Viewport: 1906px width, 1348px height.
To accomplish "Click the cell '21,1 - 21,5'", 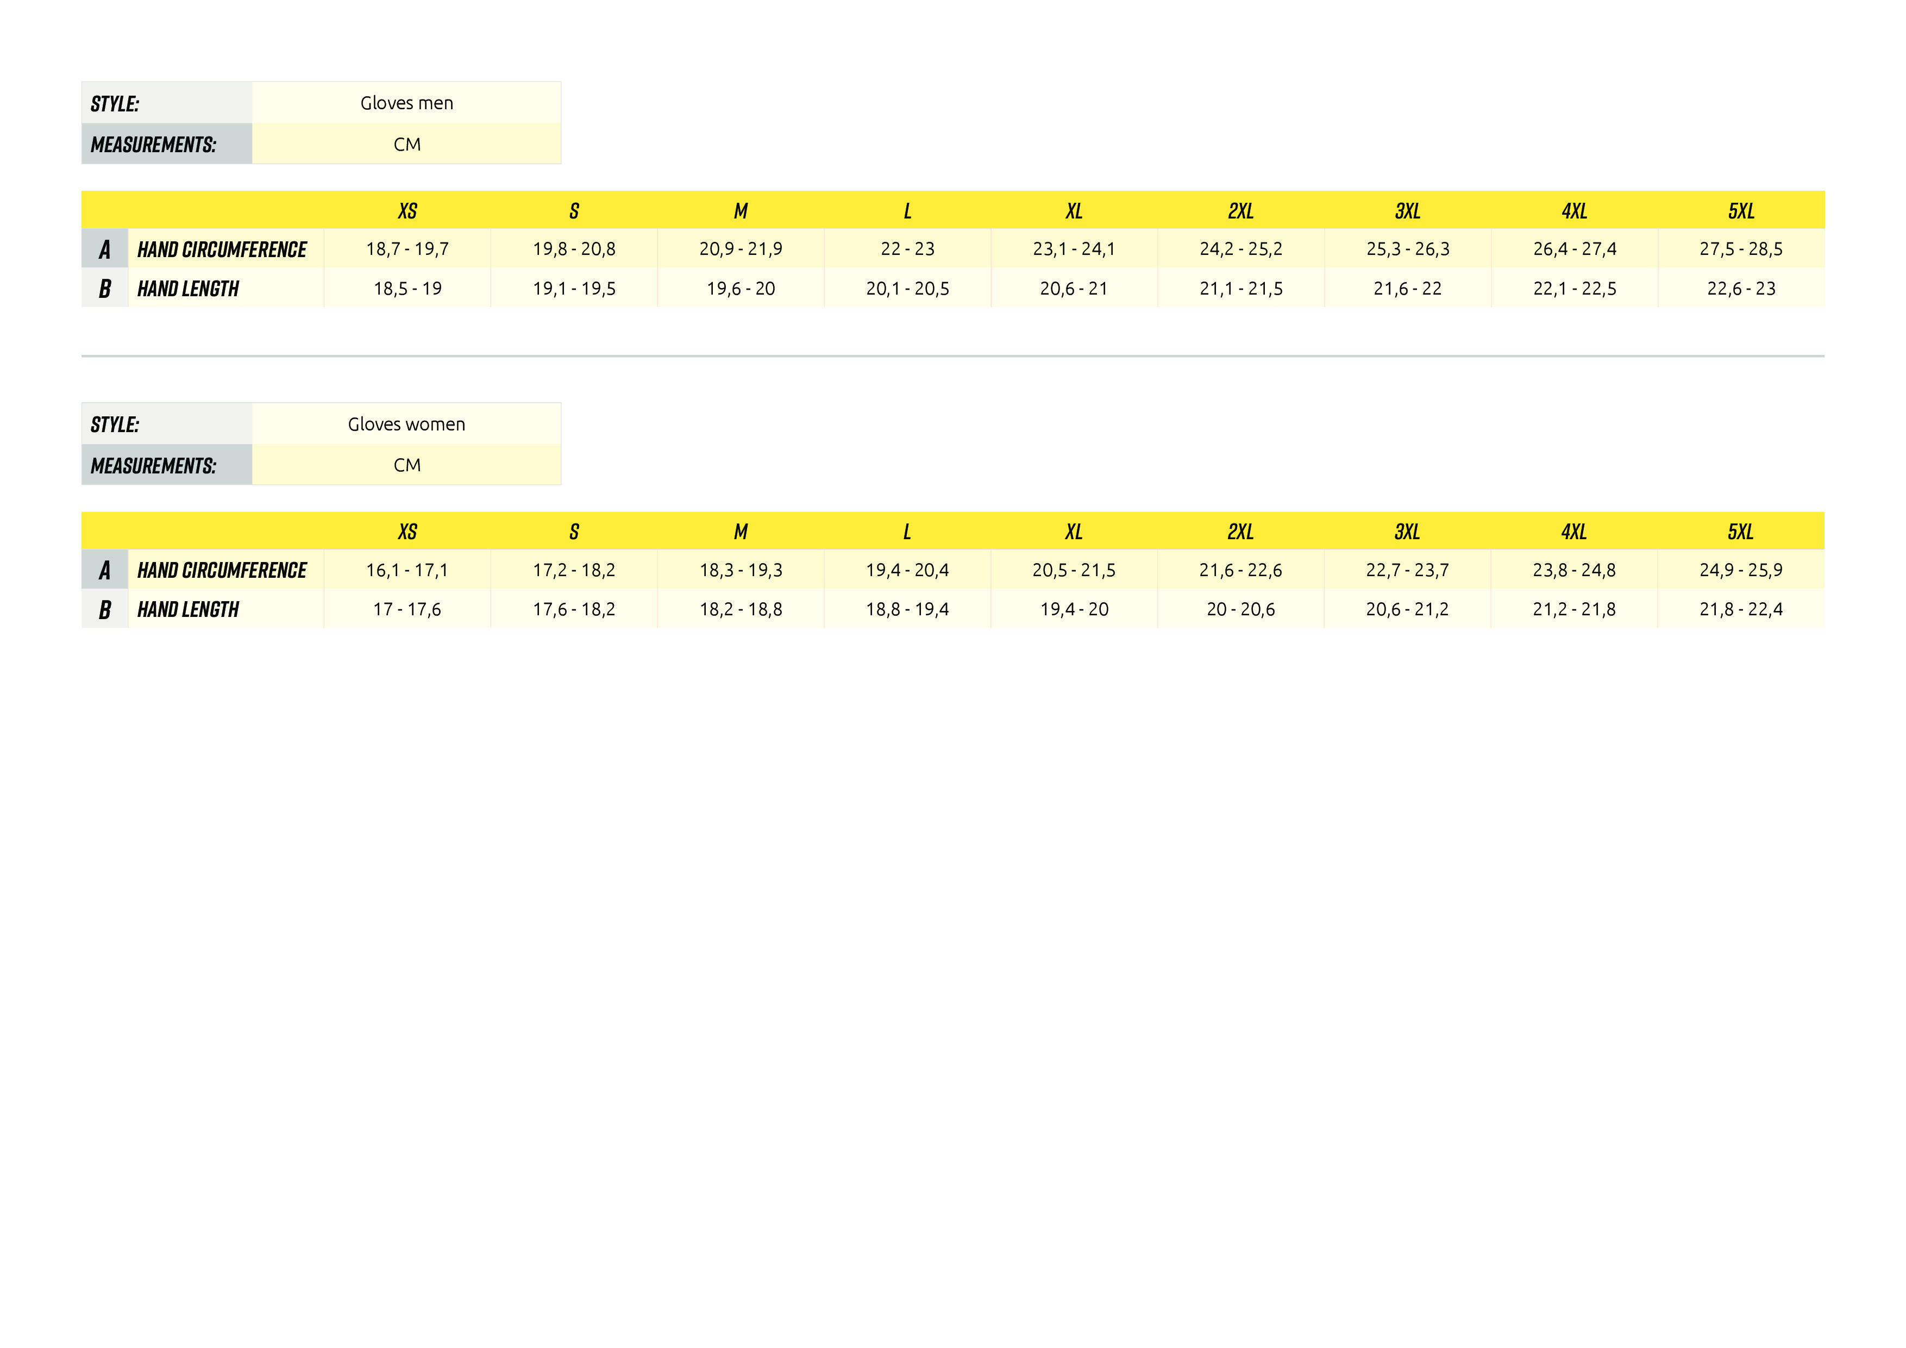I will coord(1241,288).
